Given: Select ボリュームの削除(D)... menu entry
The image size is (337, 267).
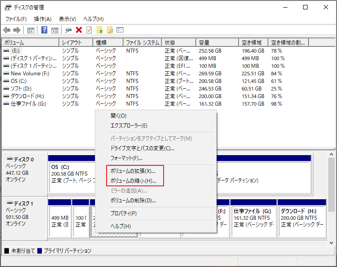Looking at the screenshot, I should [156, 201].
